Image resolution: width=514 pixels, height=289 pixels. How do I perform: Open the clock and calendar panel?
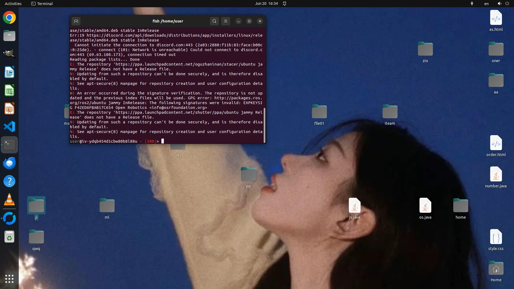pyautogui.click(x=266, y=3)
